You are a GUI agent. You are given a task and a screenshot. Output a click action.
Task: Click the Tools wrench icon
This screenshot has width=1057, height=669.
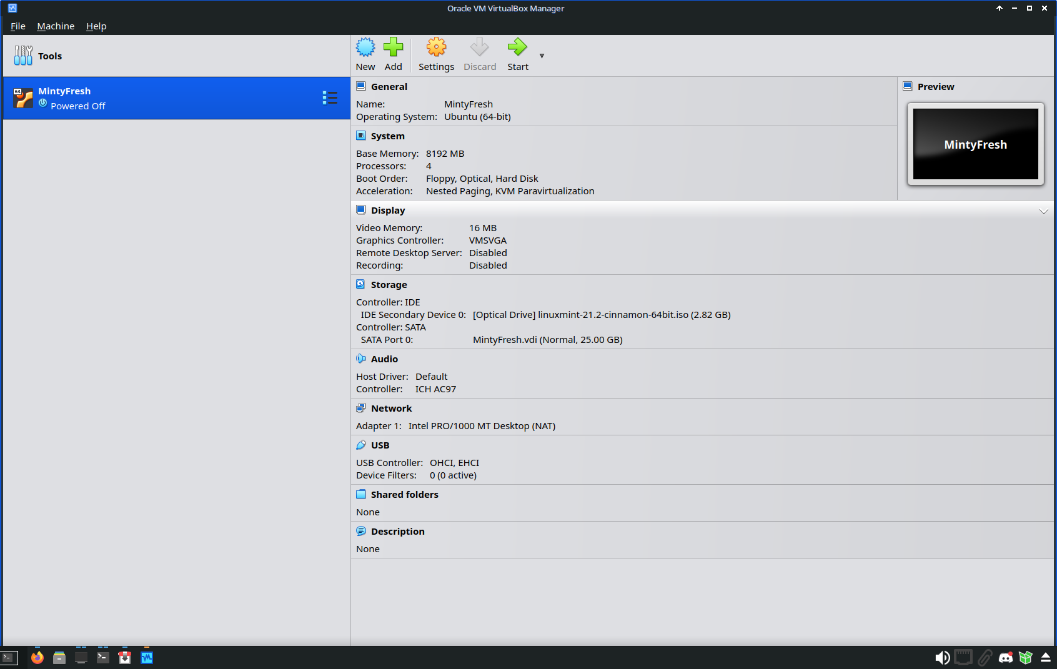coord(23,56)
